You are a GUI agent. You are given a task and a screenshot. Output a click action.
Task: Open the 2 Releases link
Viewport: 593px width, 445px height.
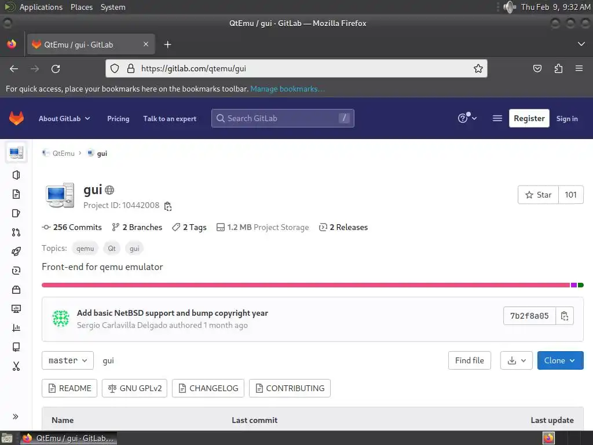tap(343, 227)
